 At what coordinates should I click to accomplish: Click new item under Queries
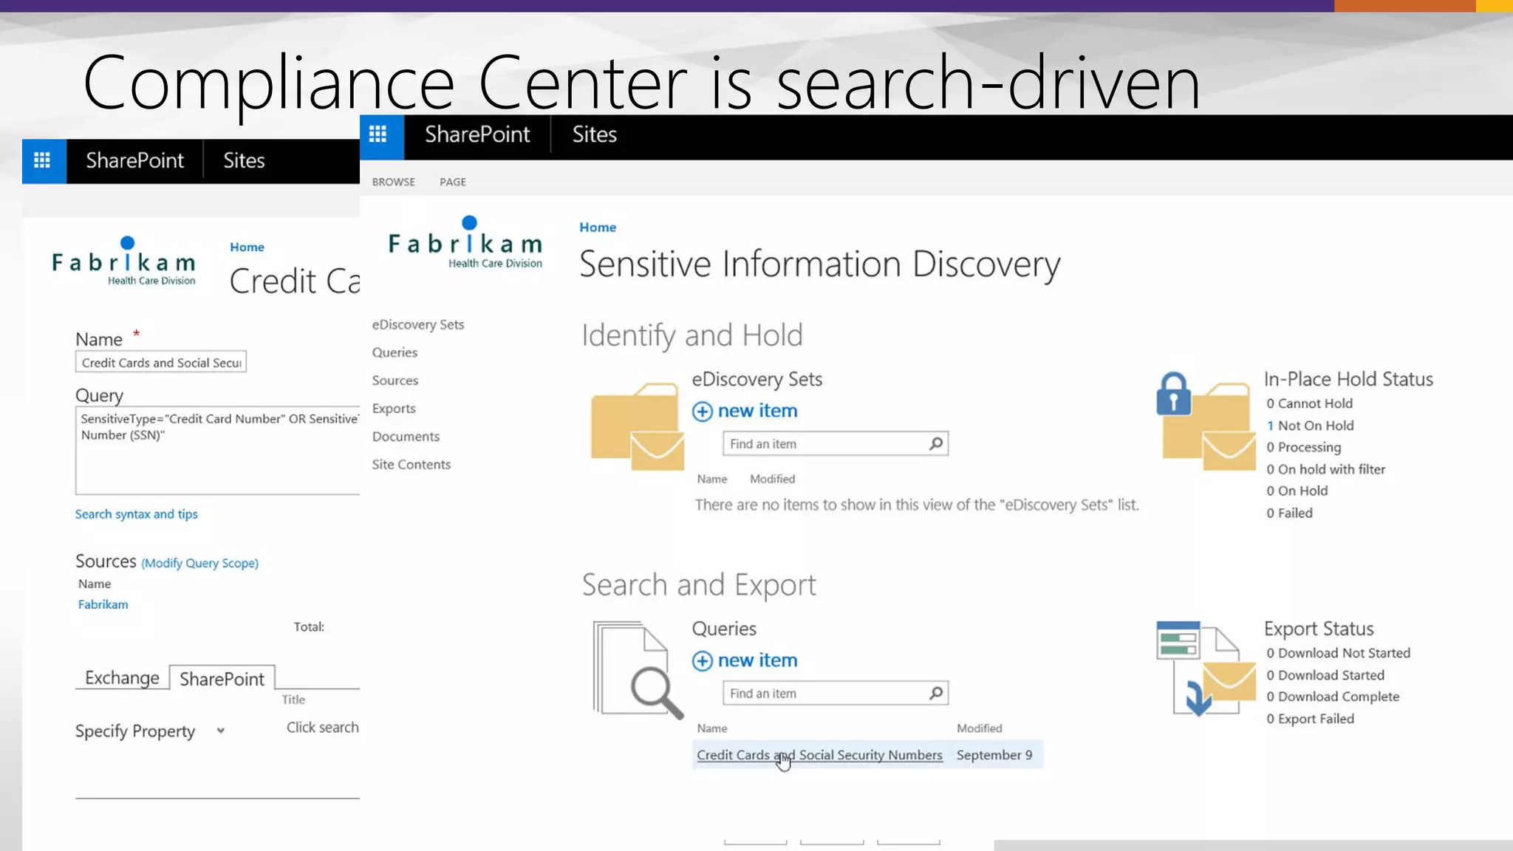tap(757, 660)
